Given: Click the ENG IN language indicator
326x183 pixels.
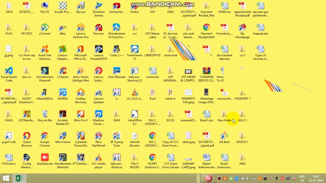Looking at the screenshot, I should click(x=302, y=178).
